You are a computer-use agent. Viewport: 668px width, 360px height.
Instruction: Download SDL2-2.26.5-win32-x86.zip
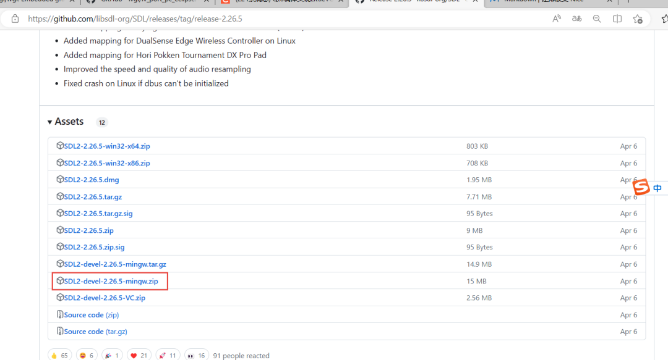(x=107, y=163)
